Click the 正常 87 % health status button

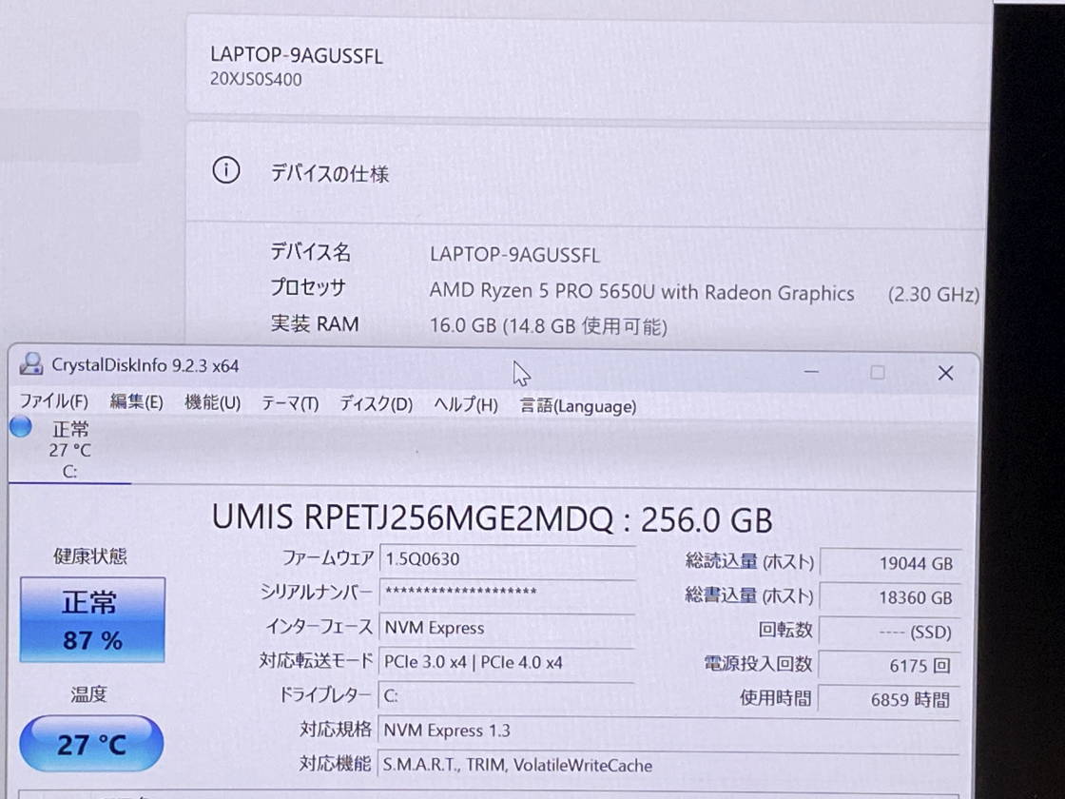(92, 619)
